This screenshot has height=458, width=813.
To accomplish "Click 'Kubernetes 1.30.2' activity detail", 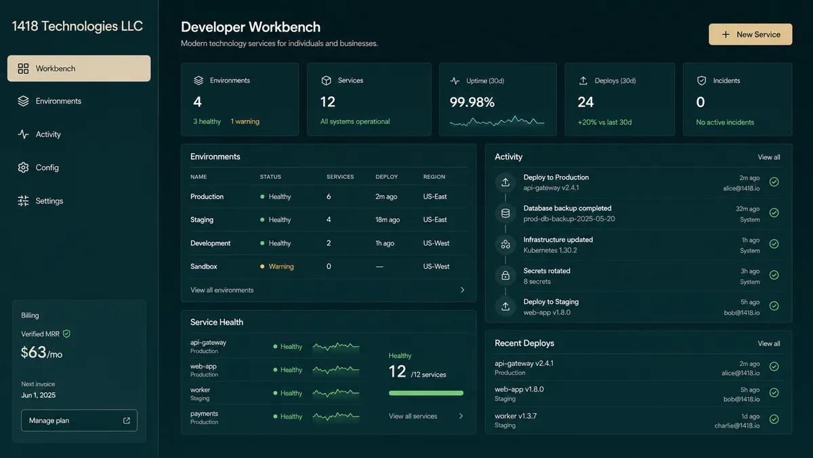I will (x=550, y=250).
